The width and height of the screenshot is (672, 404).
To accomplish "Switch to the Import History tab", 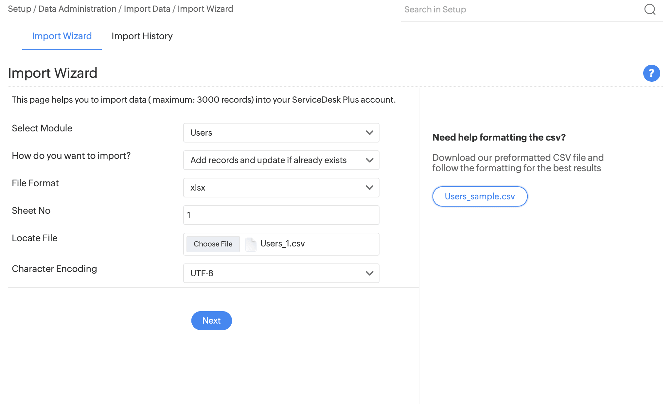I will pos(142,36).
